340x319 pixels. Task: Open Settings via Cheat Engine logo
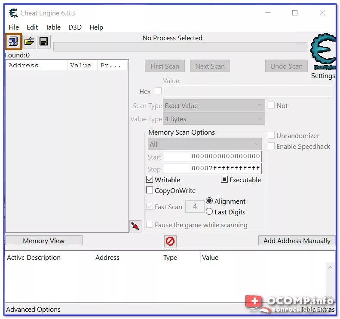[323, 52]
